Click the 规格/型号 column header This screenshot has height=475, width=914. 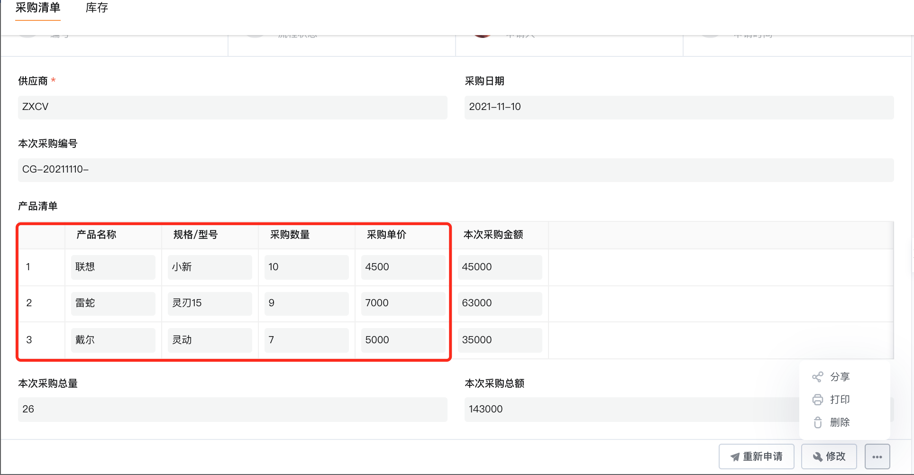[195, 235]
